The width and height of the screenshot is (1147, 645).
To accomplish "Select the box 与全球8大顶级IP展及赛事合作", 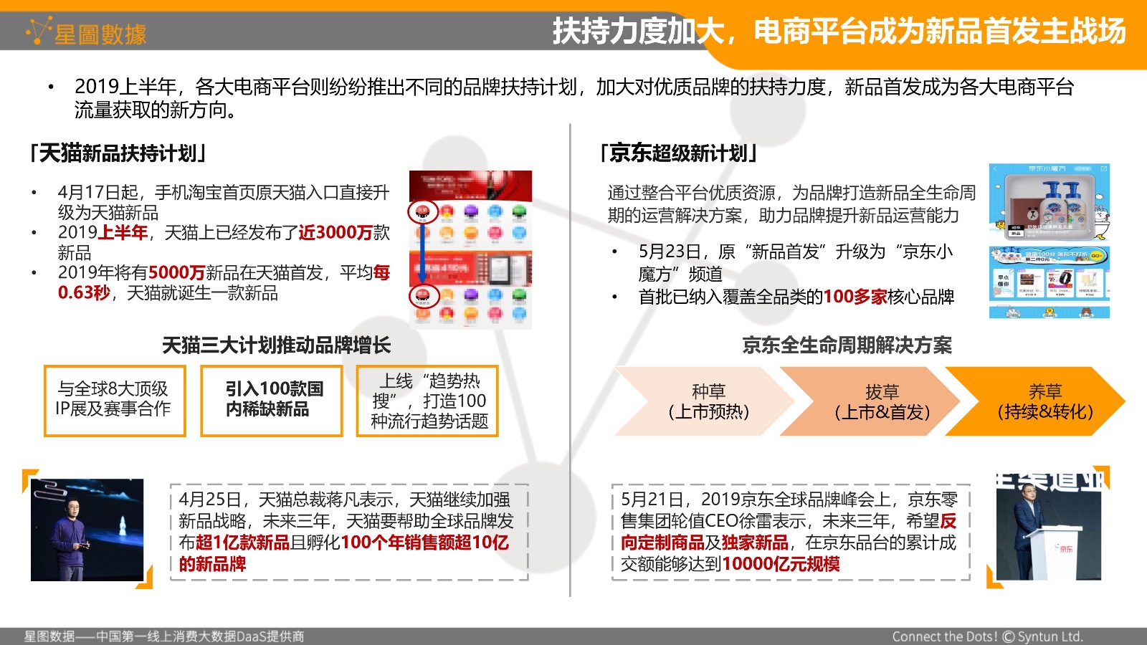I will (x=115, y=401).
